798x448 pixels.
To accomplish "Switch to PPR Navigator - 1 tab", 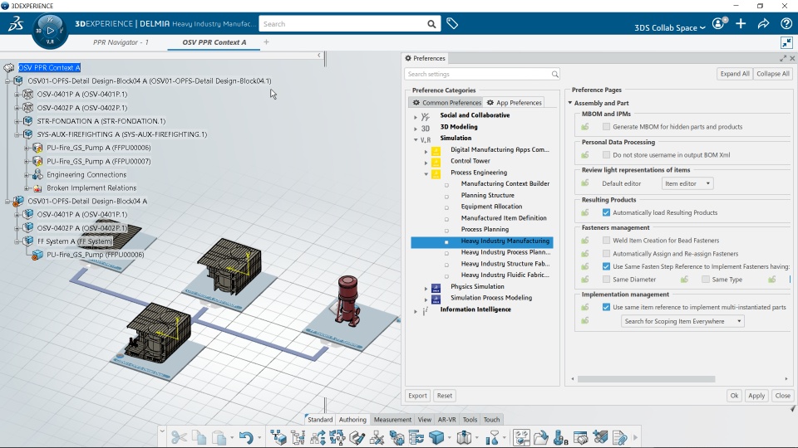I will coord(121,42).
